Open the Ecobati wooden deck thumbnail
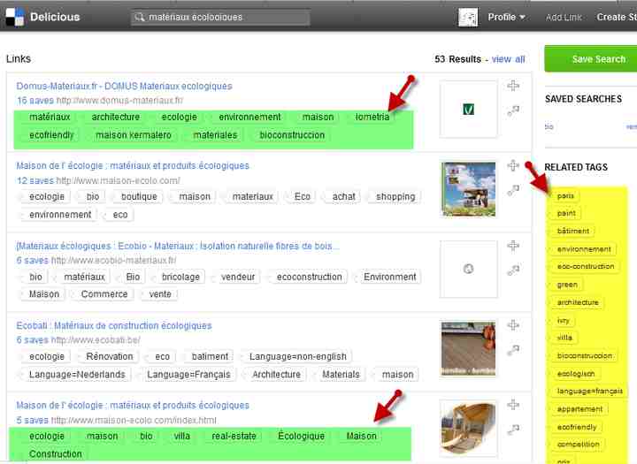Viewport: 637px width, 464px height. pyautogui.click(x=468, y=349)
